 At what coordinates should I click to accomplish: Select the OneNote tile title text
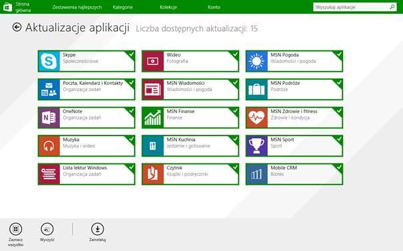[x=73, y=112]
